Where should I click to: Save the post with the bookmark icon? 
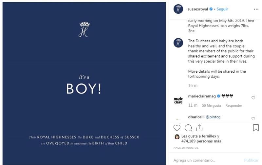click(256, 128)
